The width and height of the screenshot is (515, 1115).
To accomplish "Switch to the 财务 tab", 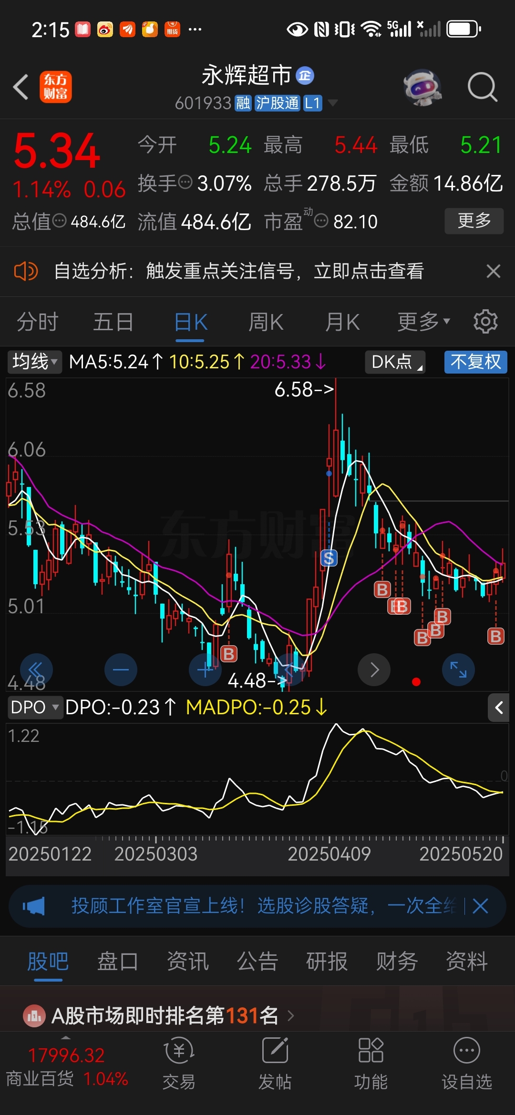I will point(397,962).
